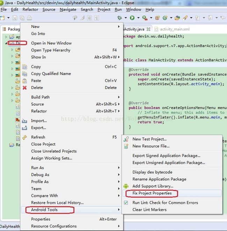
Task: Choose Close Project
Action: [43, 144]
